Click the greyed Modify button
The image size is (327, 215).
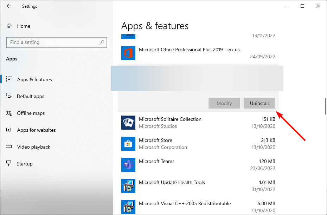point(224,103)
